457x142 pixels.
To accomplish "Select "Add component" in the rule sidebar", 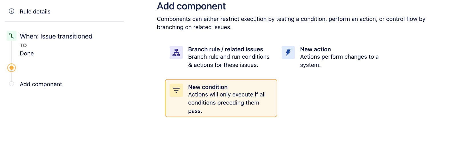I will [x=41, y=84].
